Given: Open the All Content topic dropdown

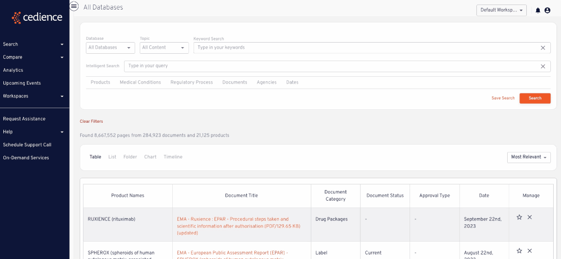Looking at the screenshot, I should point(164,48).
